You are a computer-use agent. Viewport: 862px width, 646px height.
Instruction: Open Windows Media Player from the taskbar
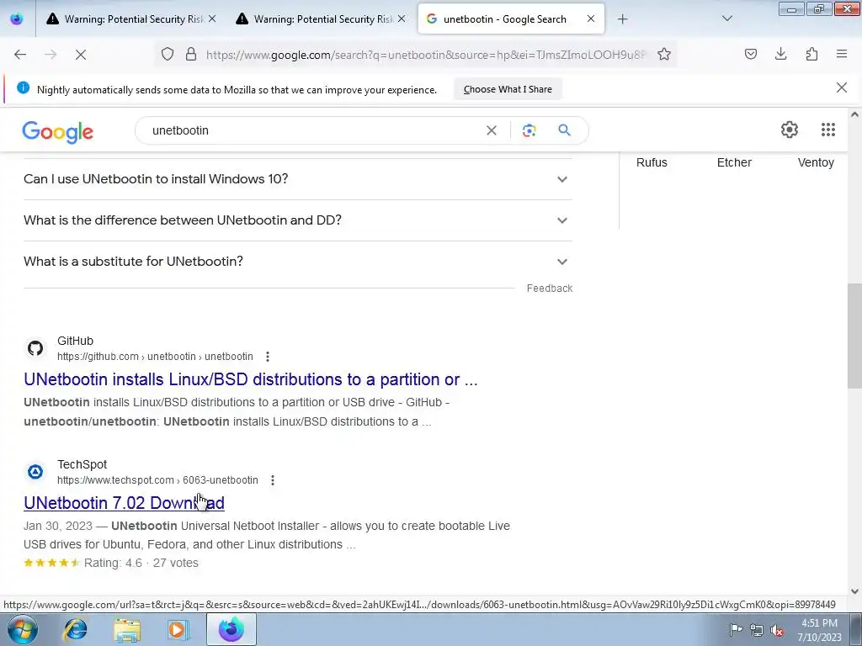click(178, 629)
